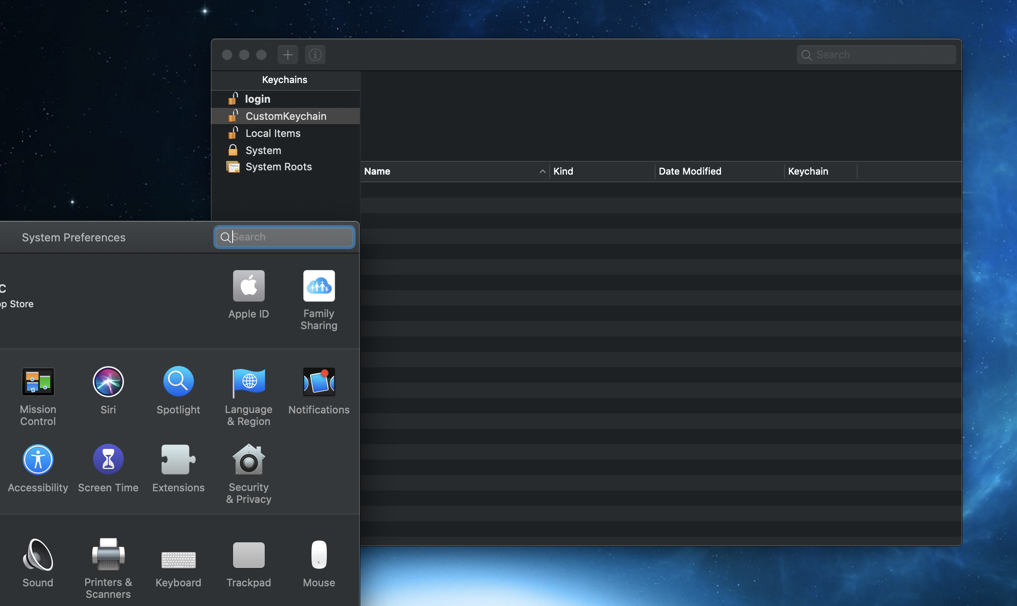Click the add keychain item plus button
Image resolution: width=1017 pixels, height=606 pixels.
[x=288, y=55]
